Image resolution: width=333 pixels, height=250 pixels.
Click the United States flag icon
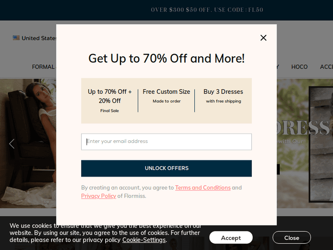coord(16,38)
